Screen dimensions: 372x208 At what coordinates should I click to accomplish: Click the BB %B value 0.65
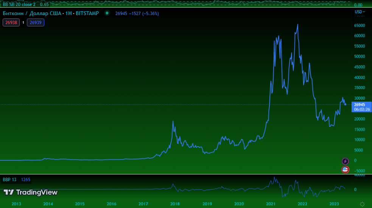coord(44,5)
